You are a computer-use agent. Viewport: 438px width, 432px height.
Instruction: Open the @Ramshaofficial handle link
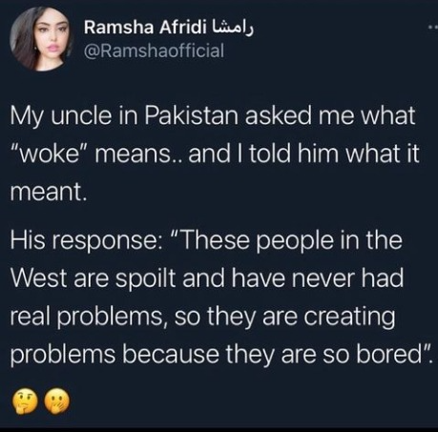tap(154, 51)
